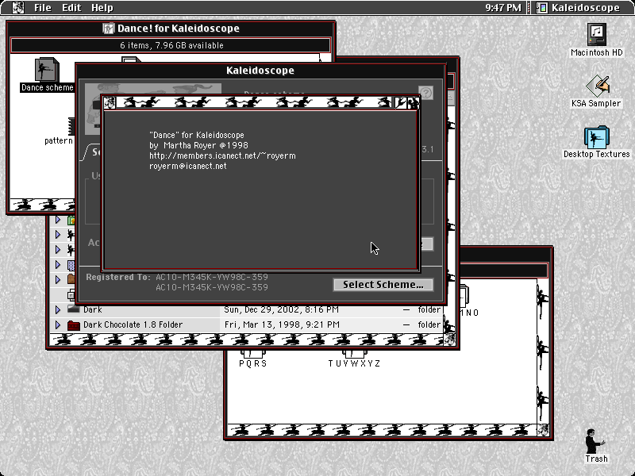Click the royerm@icanect.net email text
Screen dimensions: 635x476
pyautogui.click(x=188, y=166)
